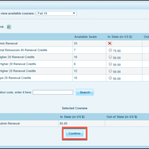
Task: Remove Admin Renewal with red X icon
Action: coord(110,44)
